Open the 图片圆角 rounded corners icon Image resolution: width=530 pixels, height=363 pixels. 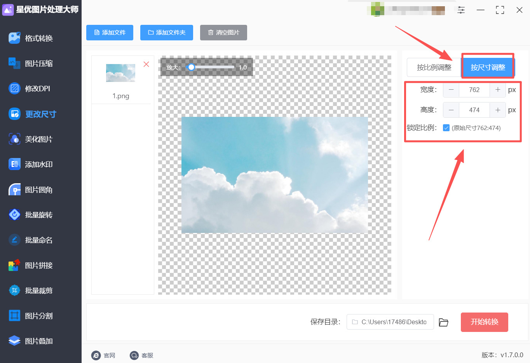coord(14,189)
